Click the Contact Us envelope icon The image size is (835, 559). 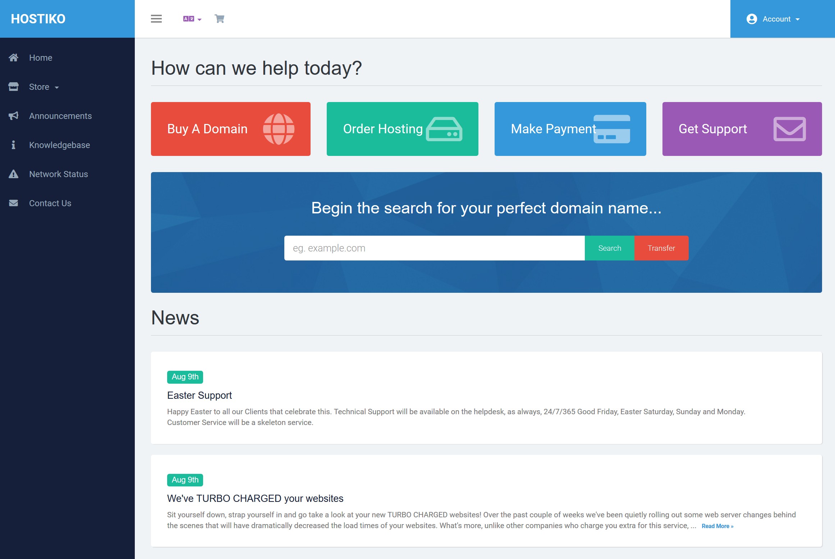click(x=14, y=203)
